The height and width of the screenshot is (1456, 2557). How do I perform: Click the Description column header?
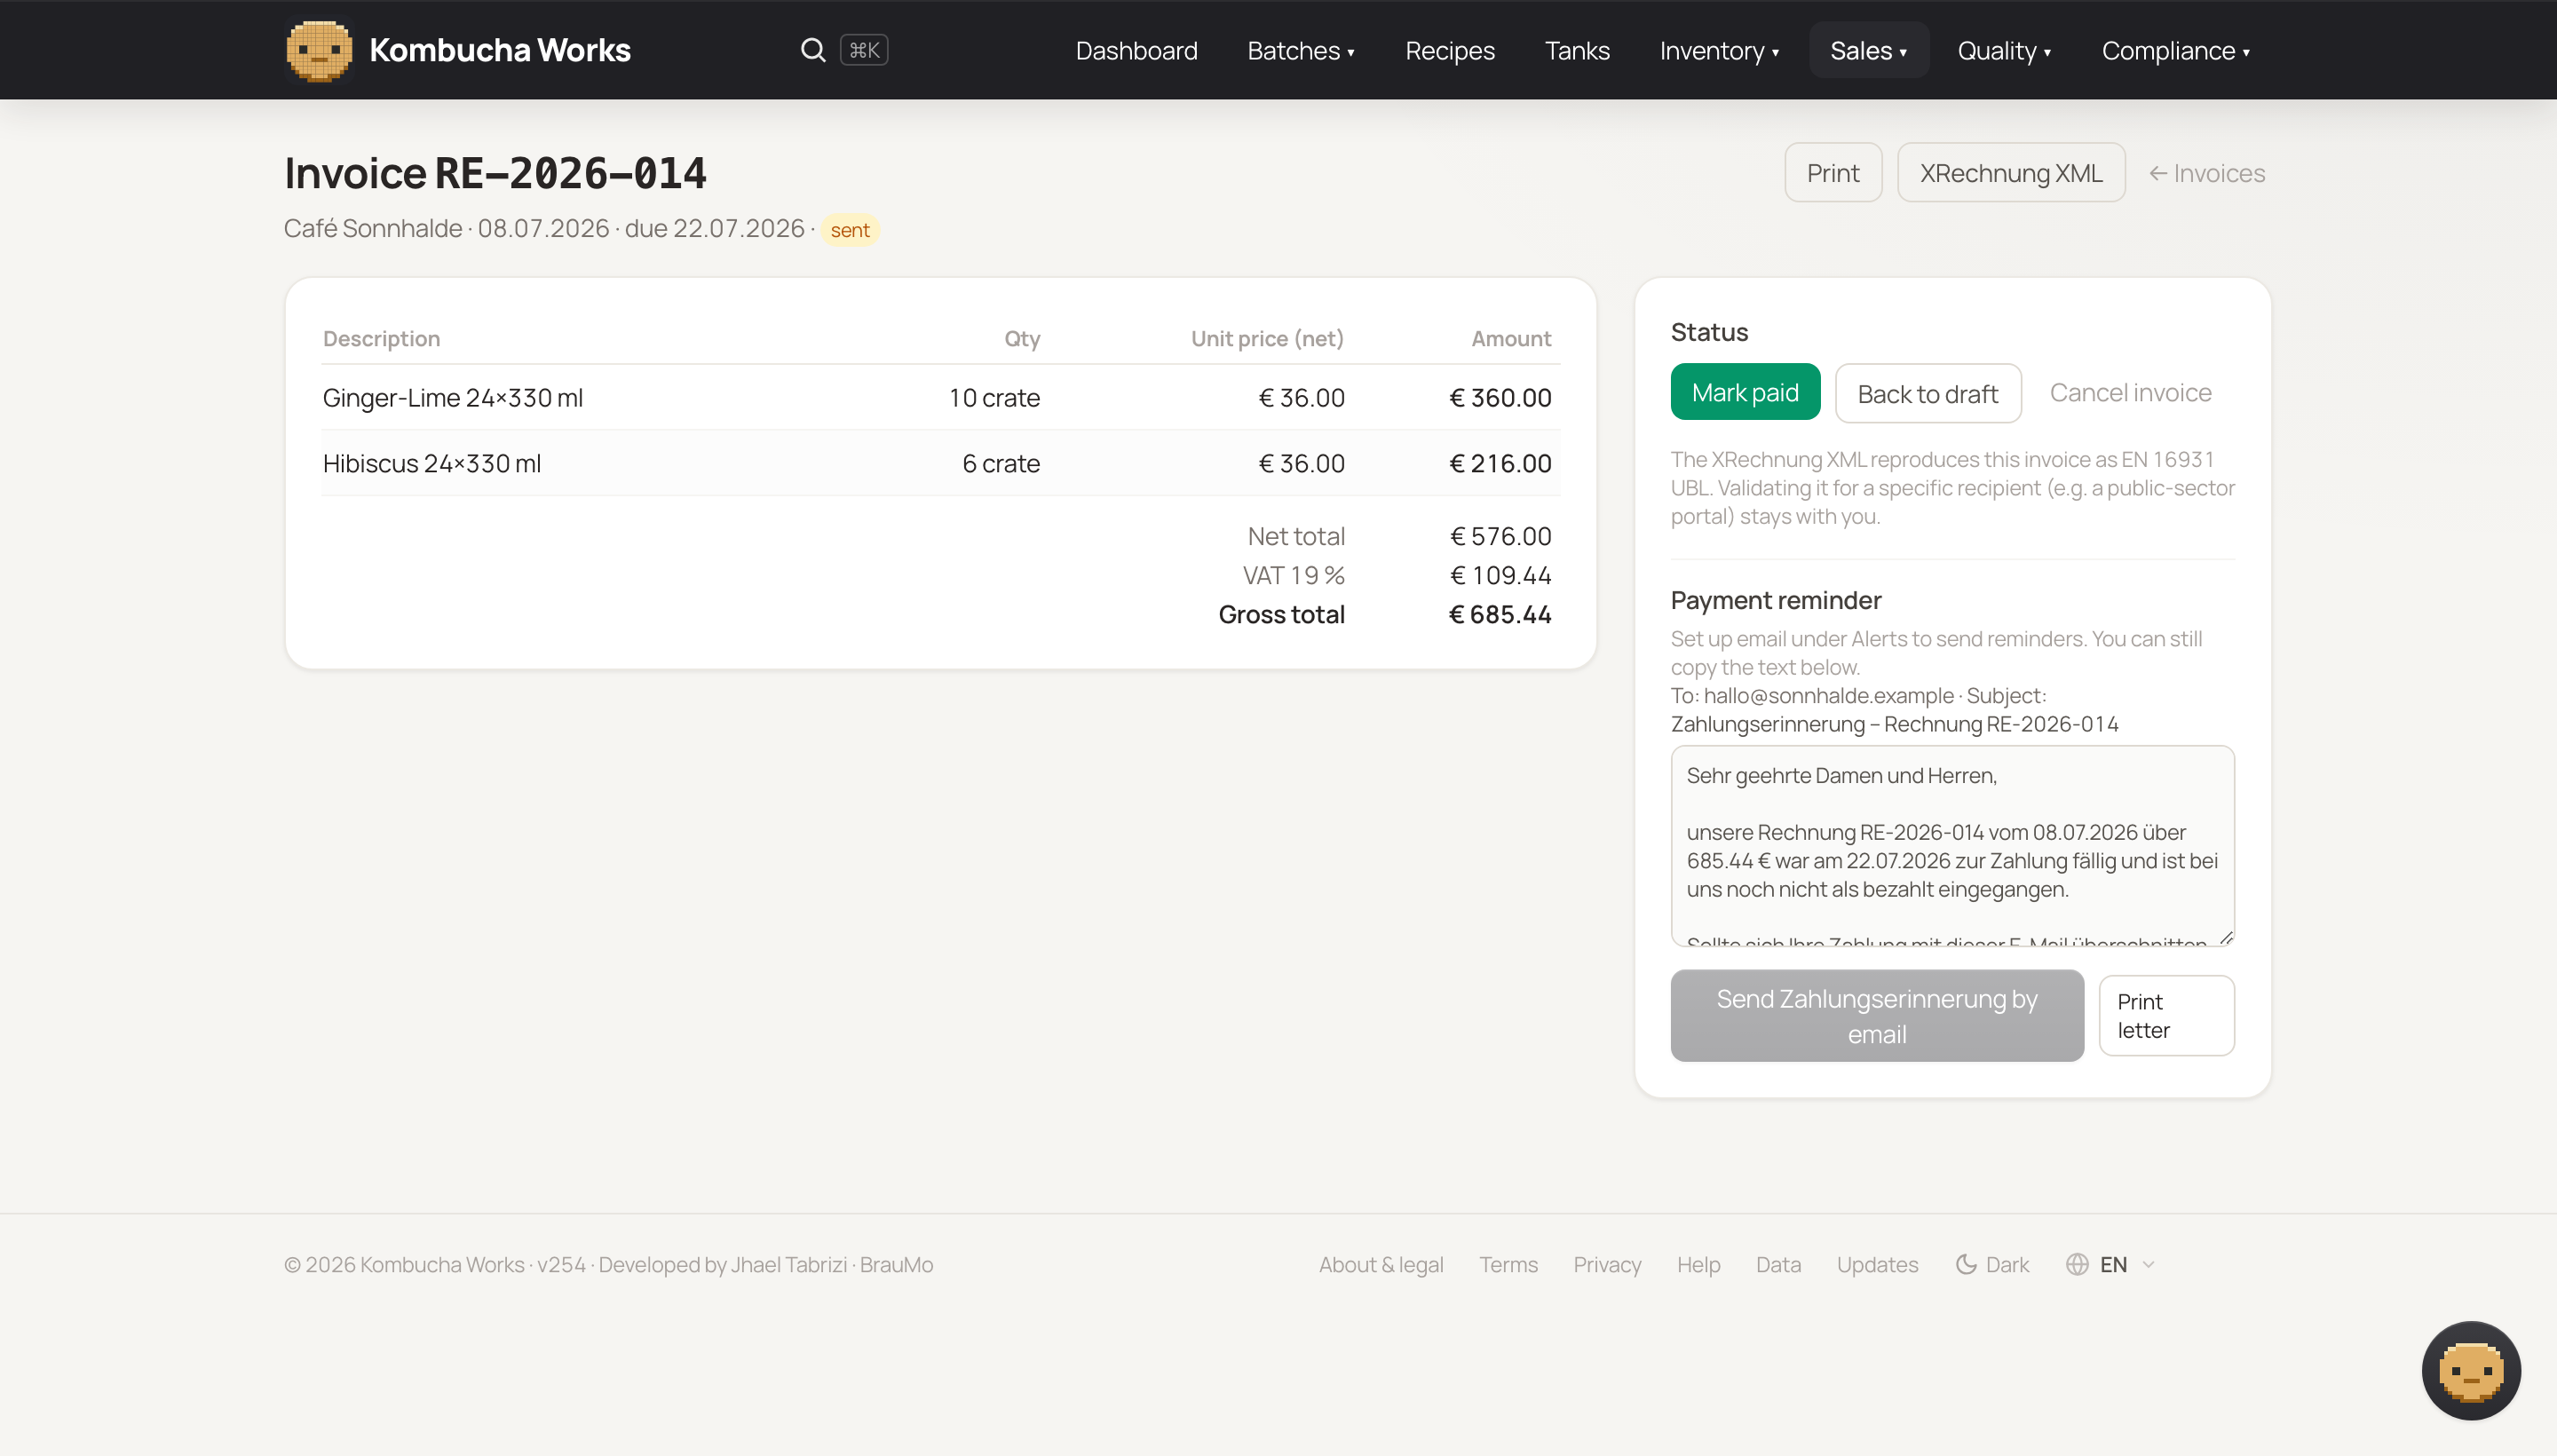click(x=381, y=338)
